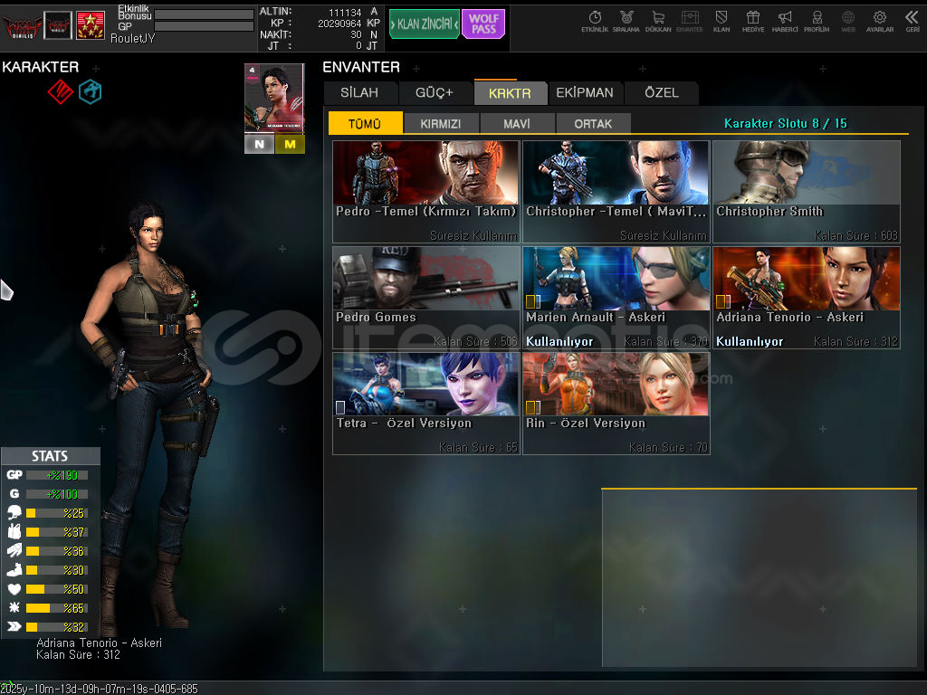Click the RouletJY player name
This screenshot has height=695, width=927.
132,38
